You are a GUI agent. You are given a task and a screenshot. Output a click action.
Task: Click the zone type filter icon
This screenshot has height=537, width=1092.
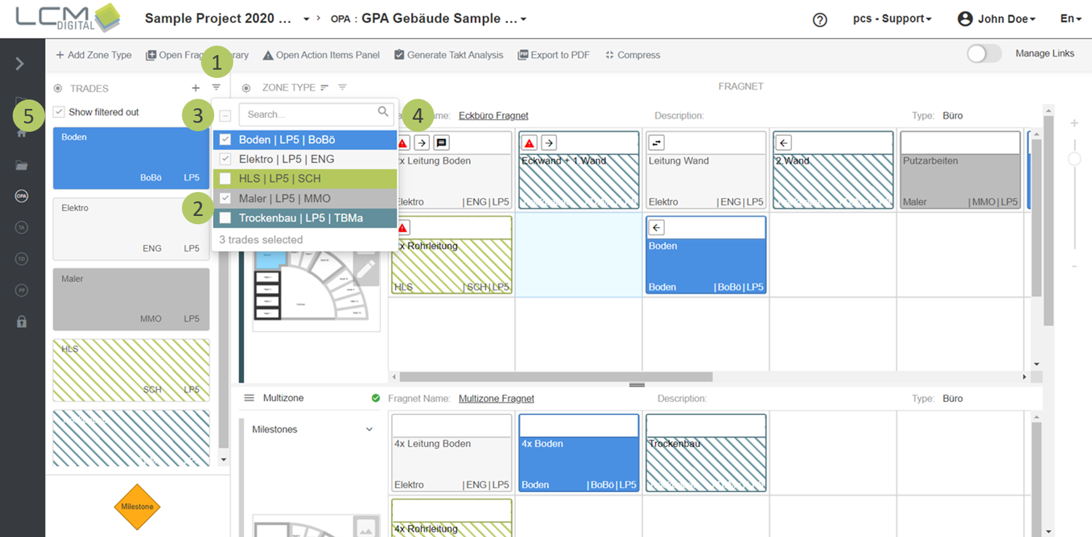coord(342,87)
